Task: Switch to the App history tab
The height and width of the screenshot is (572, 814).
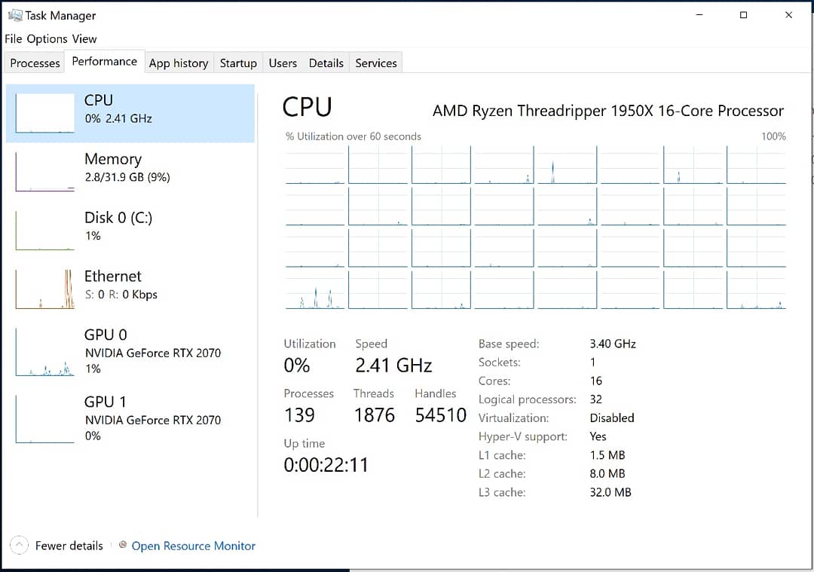Action: [x=179, y=63]
